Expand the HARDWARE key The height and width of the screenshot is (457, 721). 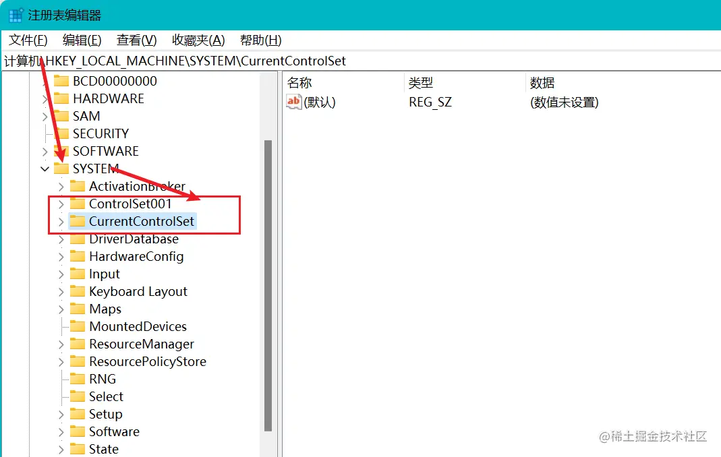[45, 99]
